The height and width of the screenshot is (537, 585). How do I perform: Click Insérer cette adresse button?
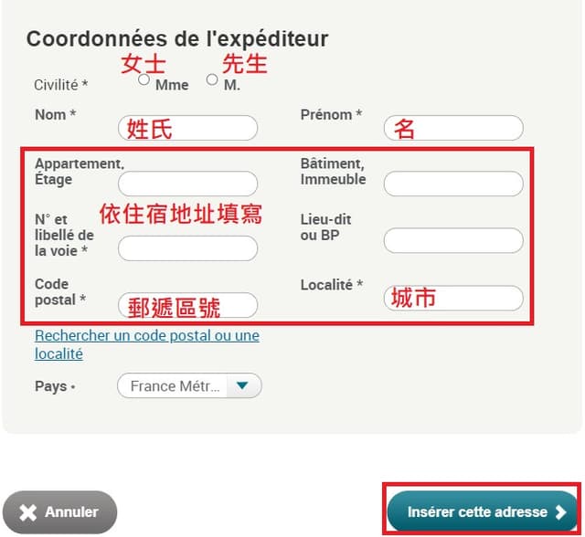(x=483, y=511)
